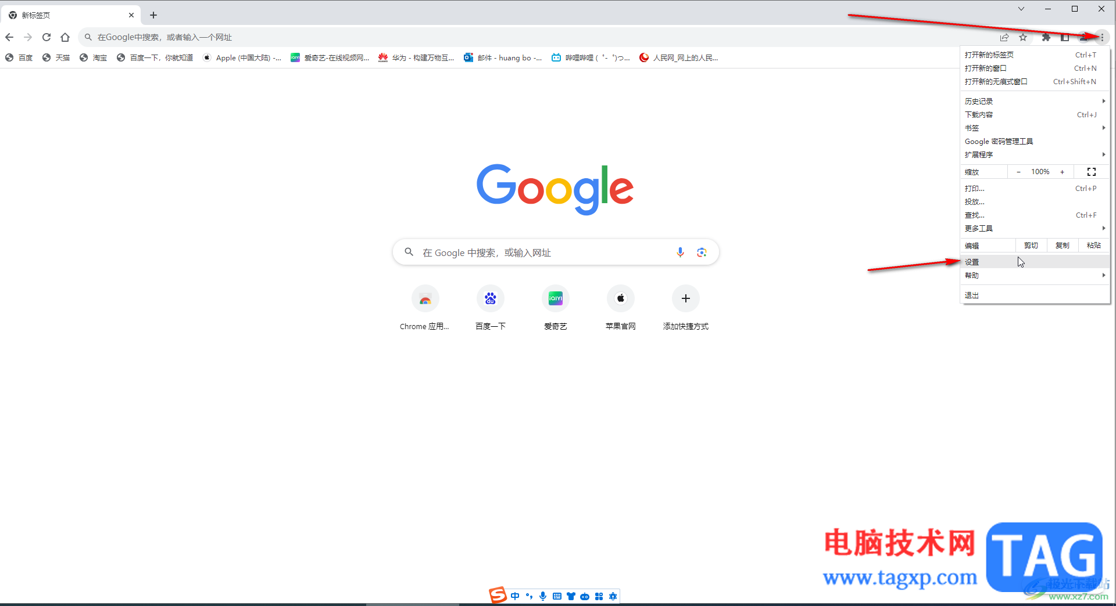Open 打开新的无痕式窗口 from menu
This screenshot has height=606, width=1116.
1035,82
